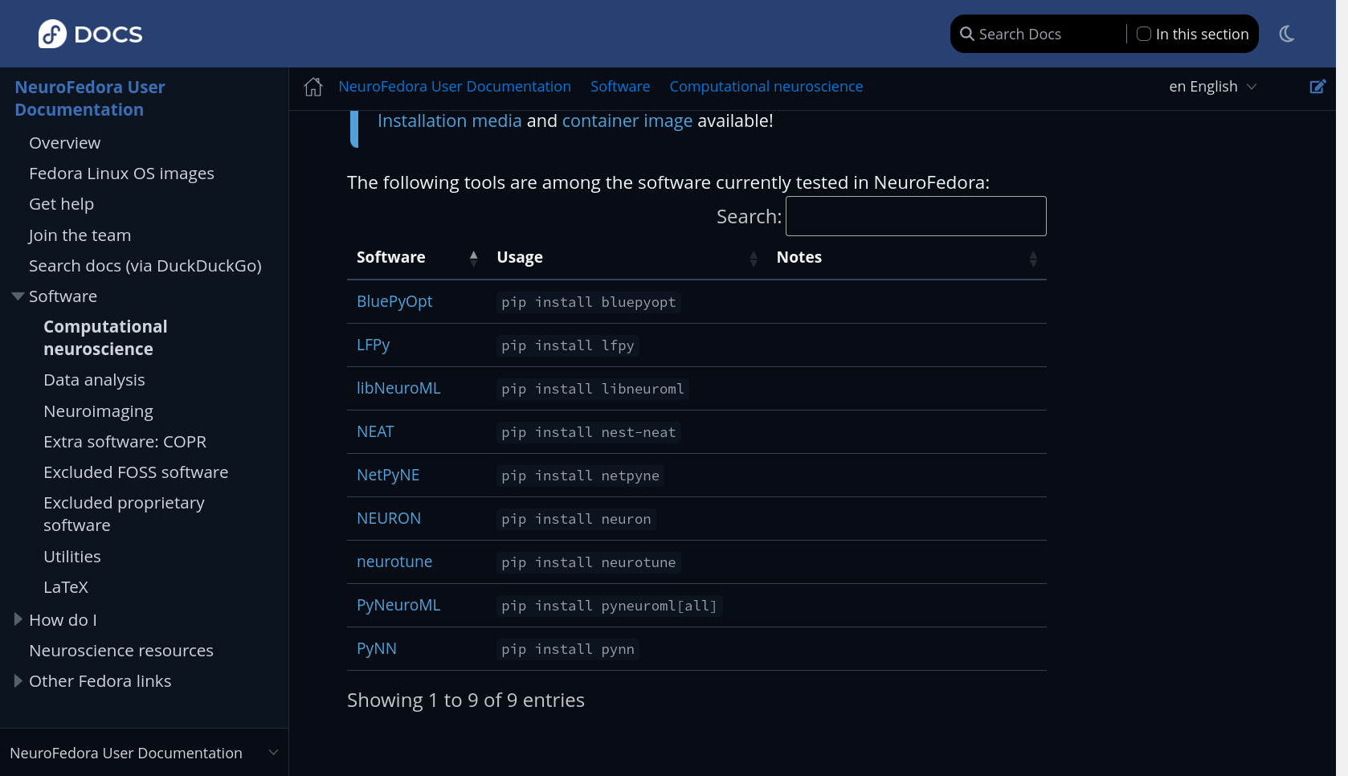Open Neuroscience resources page
The image size is (1348, 776).
[121, 651]
